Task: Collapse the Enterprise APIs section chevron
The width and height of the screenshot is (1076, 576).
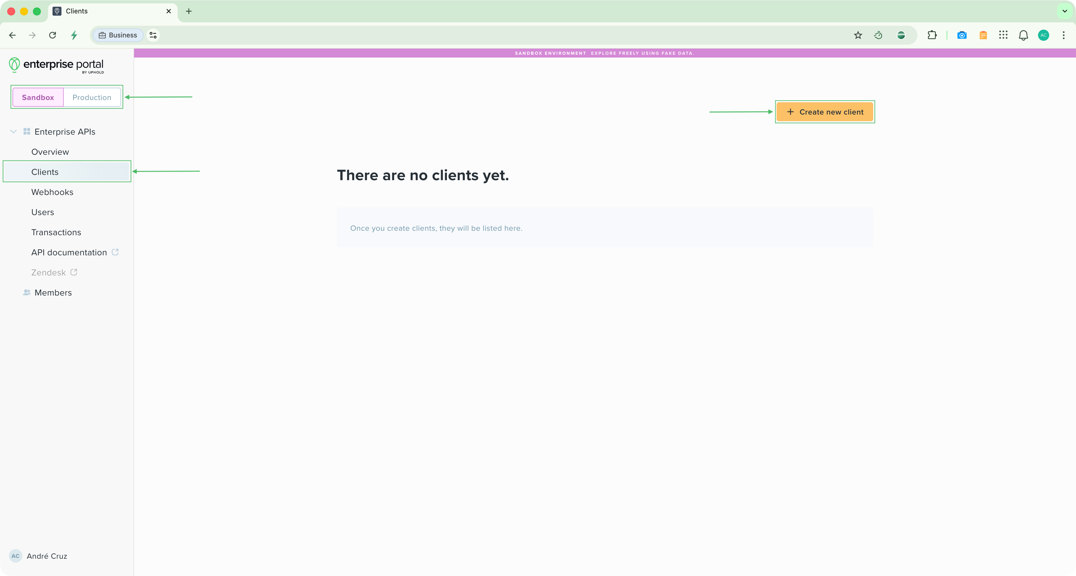Action: [13, 132]
